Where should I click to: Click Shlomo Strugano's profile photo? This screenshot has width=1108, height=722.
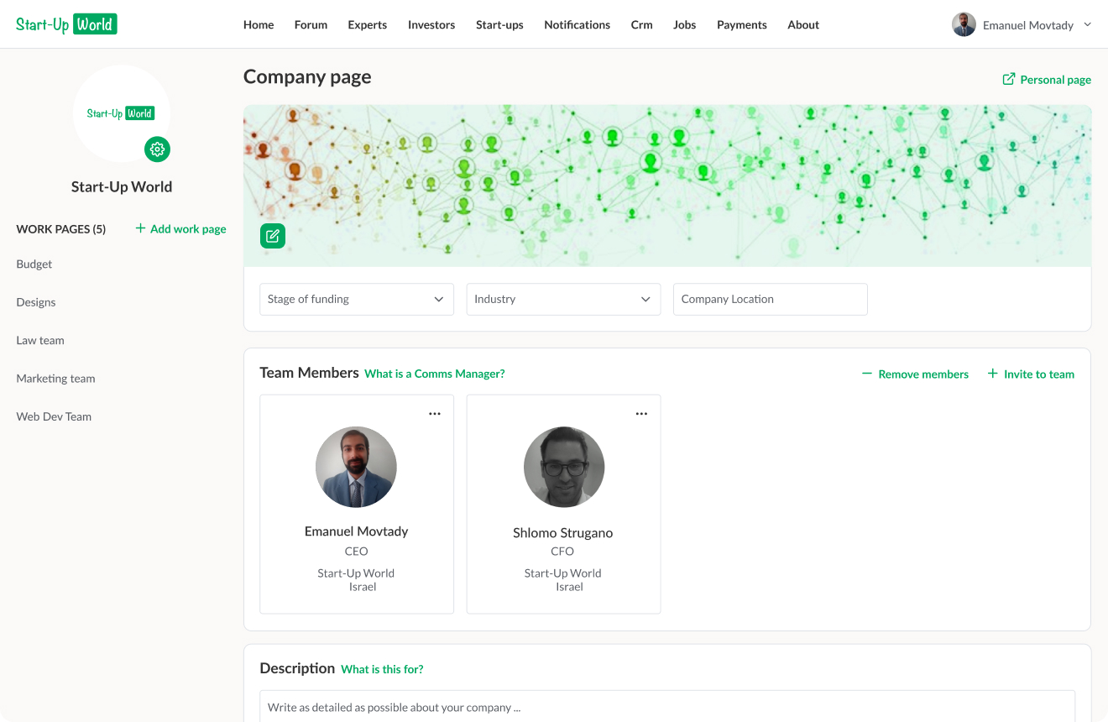click(x=563, y=467)
